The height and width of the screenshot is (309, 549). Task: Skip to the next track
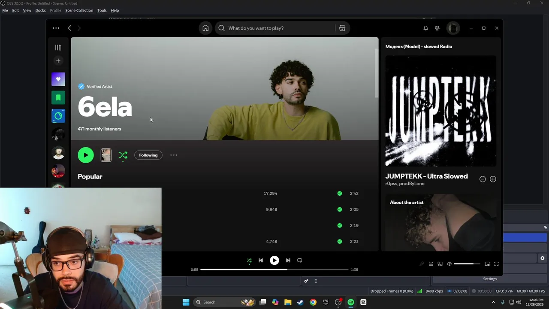click(x=288, y=261)
